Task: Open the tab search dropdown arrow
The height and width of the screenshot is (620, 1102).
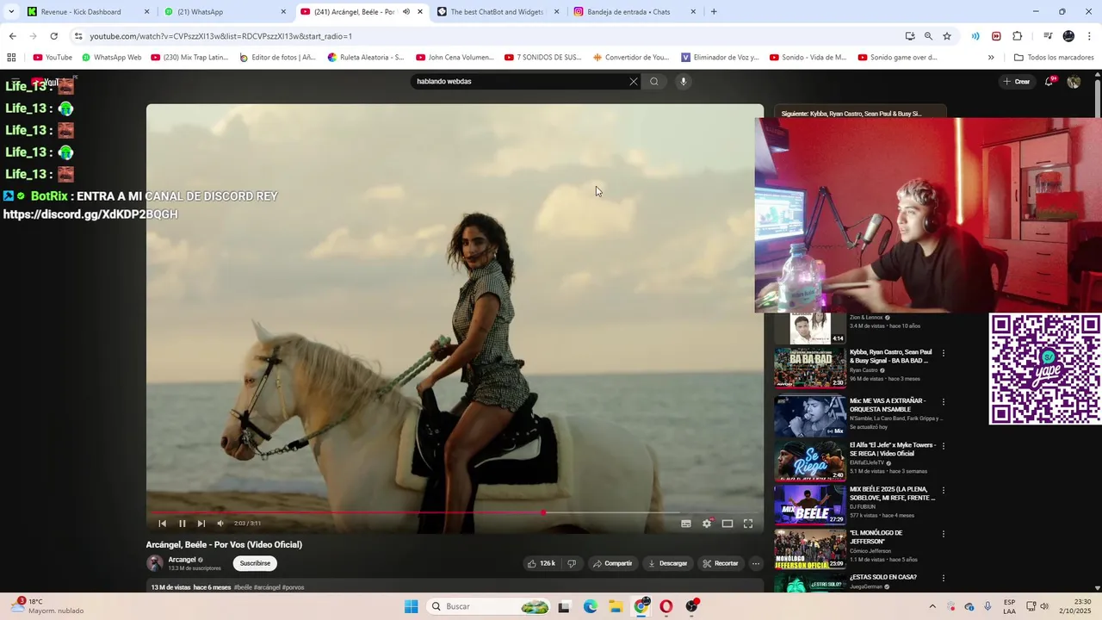Action: point(10,12)
